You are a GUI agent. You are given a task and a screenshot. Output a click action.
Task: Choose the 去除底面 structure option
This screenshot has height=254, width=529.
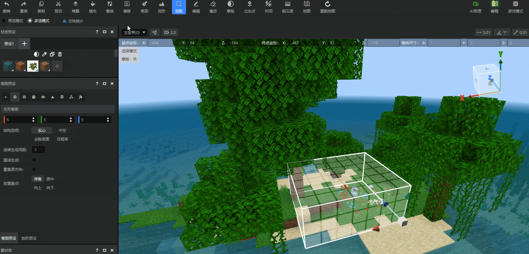click(42, 139)
